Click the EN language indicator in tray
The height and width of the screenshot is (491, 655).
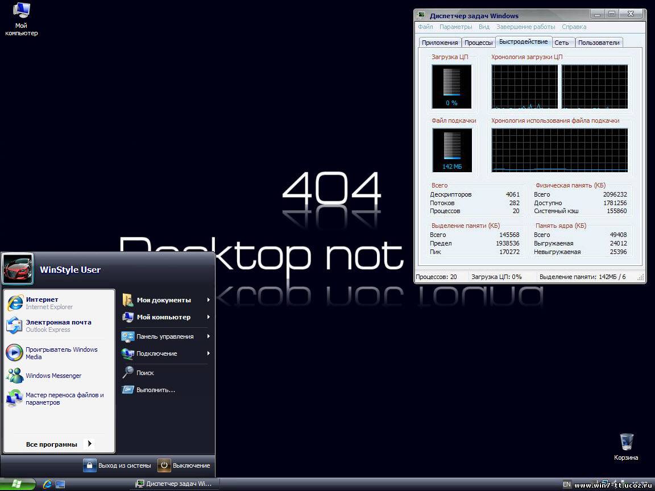(x=567, y=484)
